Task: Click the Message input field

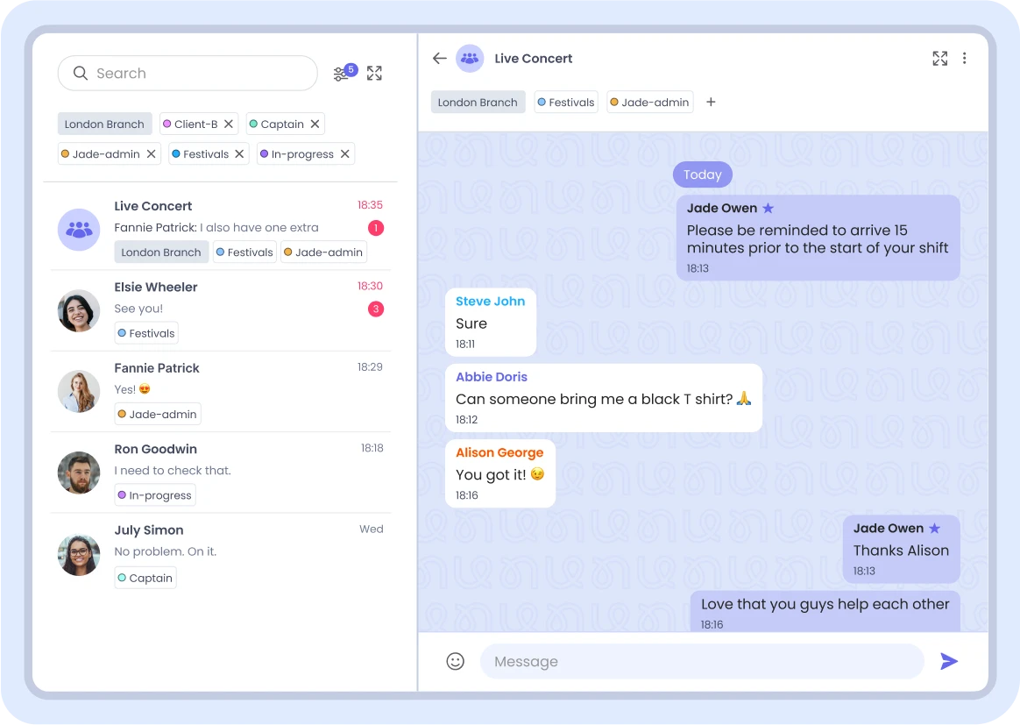Action: tap(701, 661)
